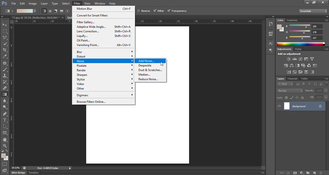Viewport: 329px width, 175px height.
Task: Click the Brightness/Contrast adjustment icon
Action: point(288,59)
